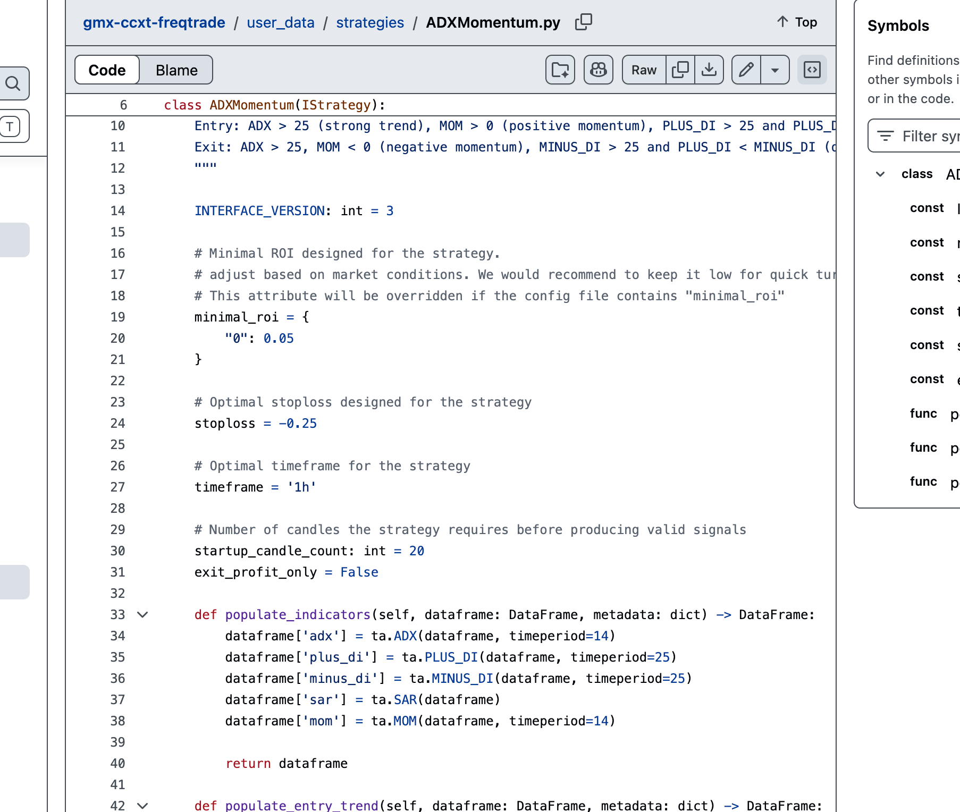Click line number 6

click(123, 105)
